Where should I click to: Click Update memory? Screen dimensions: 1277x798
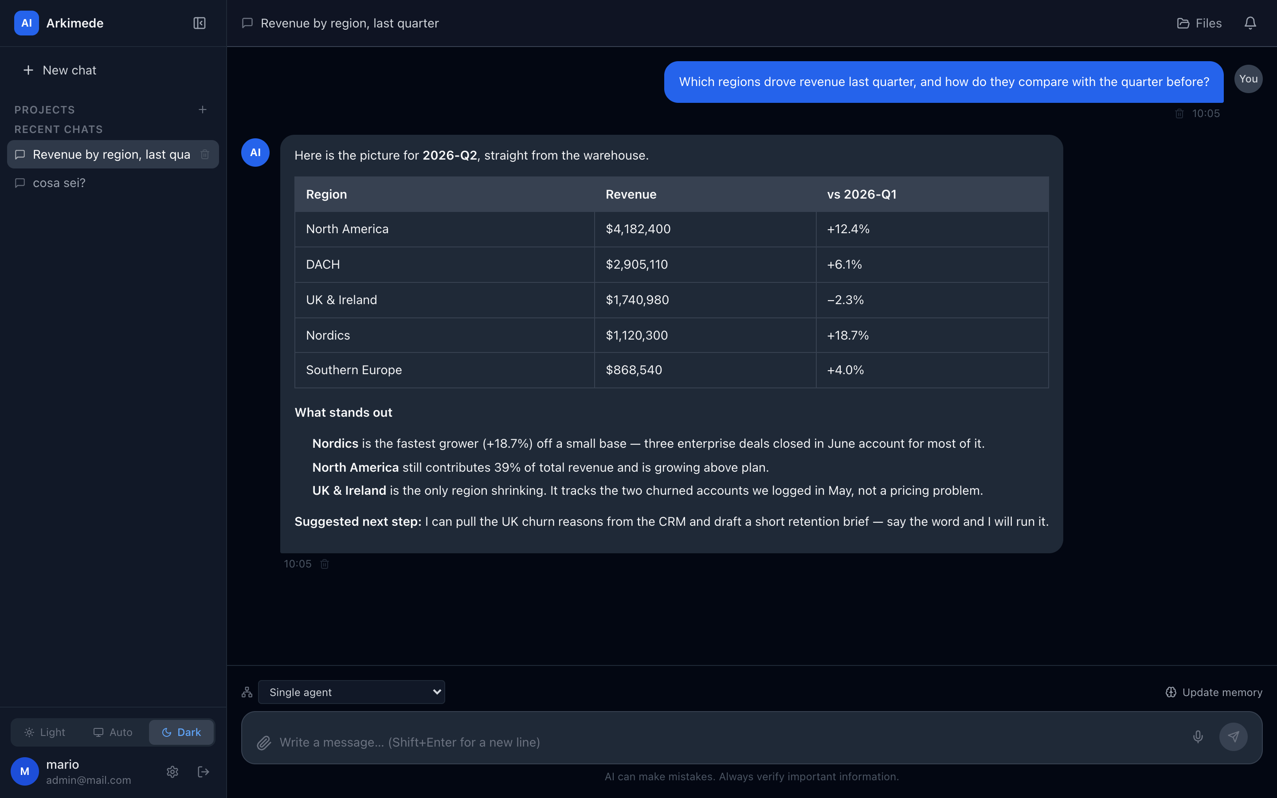click(1214, 692)
